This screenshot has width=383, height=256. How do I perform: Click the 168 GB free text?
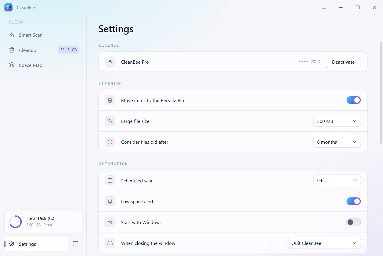click(39, 225)
